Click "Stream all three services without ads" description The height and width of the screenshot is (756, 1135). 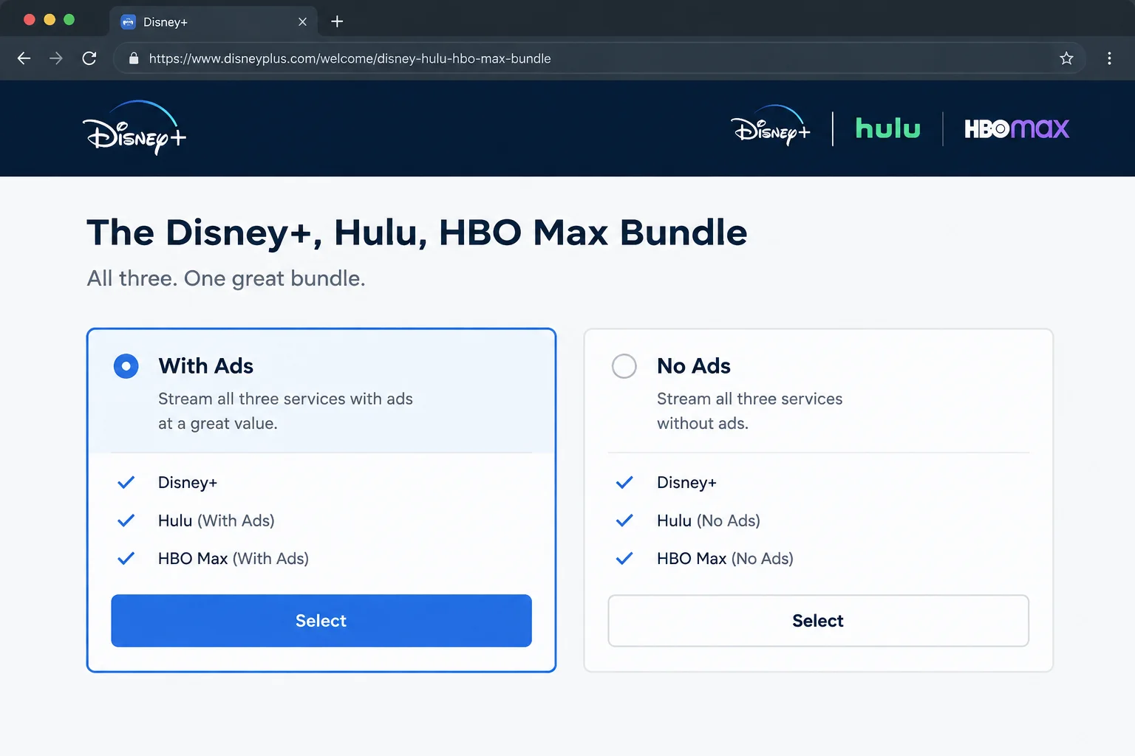click(x=750, y=411)
